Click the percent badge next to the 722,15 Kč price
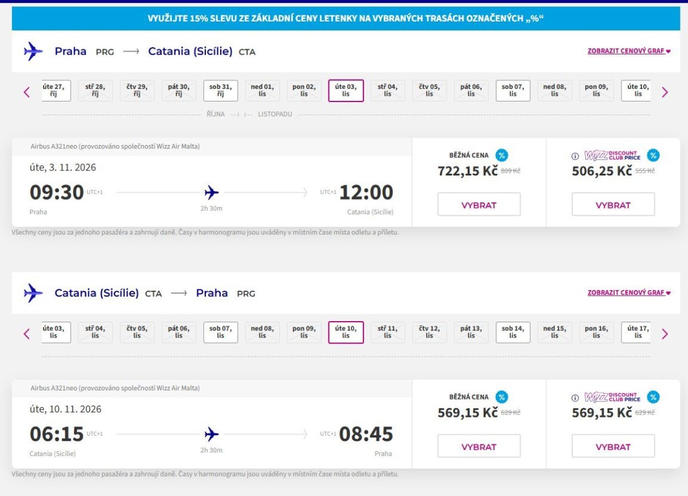Viewport: 688px width, 496px height. (502, 155)
